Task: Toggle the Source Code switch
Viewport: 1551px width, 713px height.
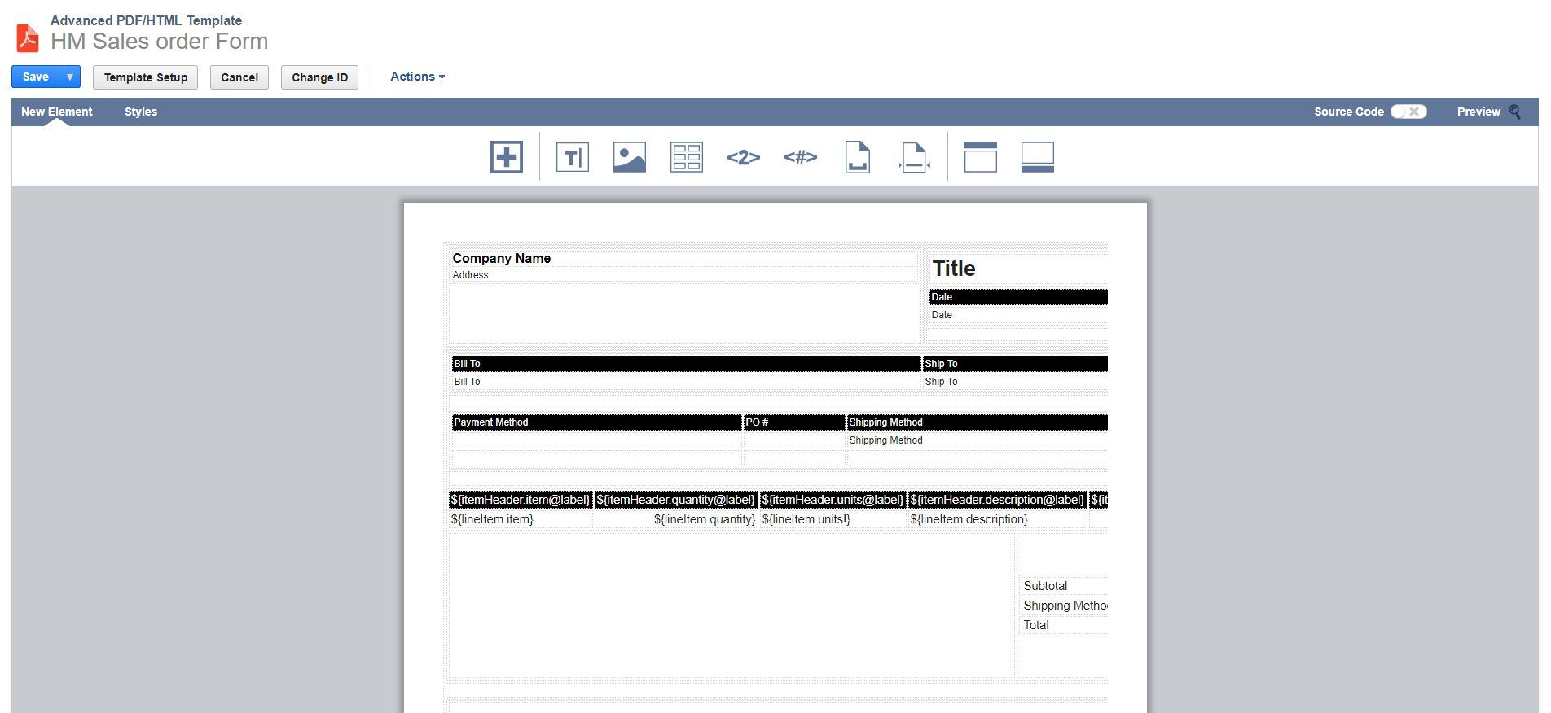Action: [x=1408, y=112]
